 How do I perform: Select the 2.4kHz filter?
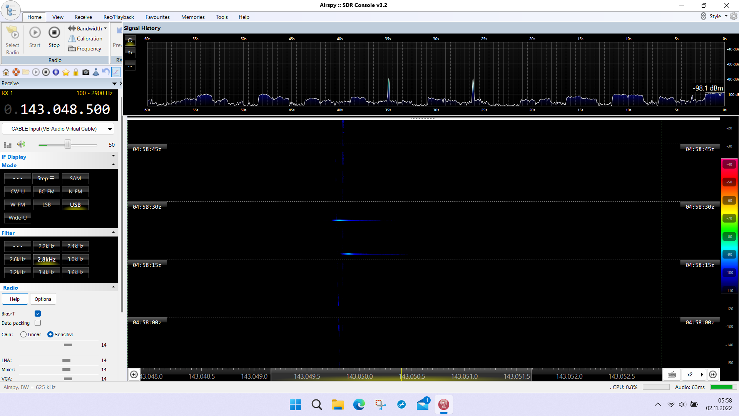pos(75,246)
